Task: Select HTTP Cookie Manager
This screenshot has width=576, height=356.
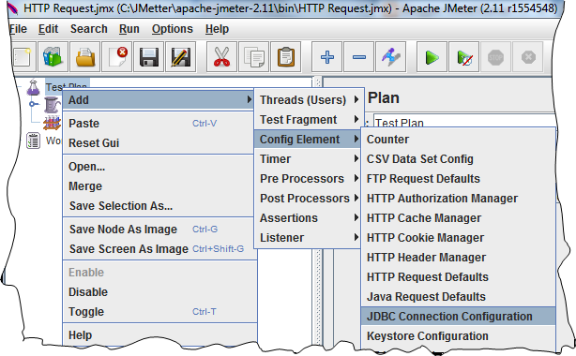Action: [x=459, y=238]
